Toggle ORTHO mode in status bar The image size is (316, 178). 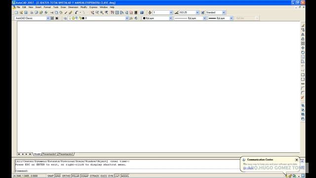coord(66,176)
